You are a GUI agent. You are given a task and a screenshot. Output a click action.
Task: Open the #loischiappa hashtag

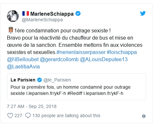[x=122, y=52]
